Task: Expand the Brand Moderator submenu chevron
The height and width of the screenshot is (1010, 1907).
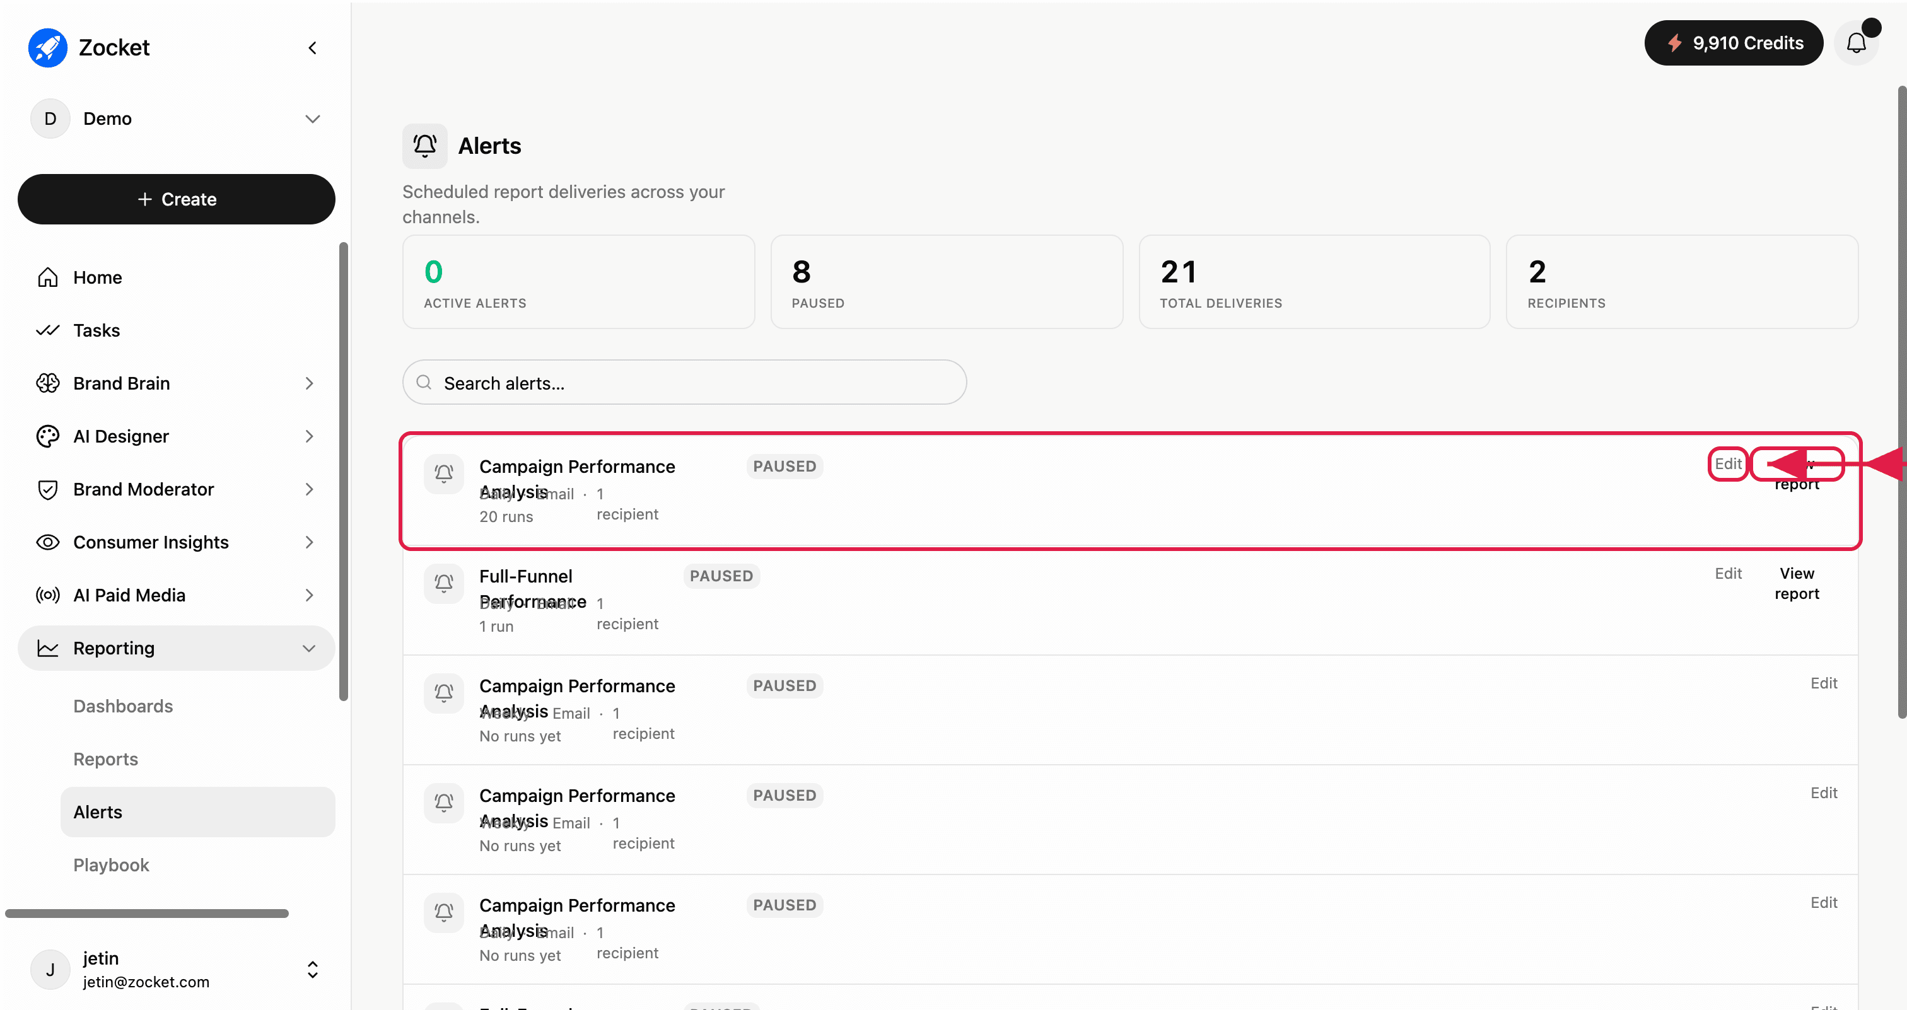Action: 310,489
